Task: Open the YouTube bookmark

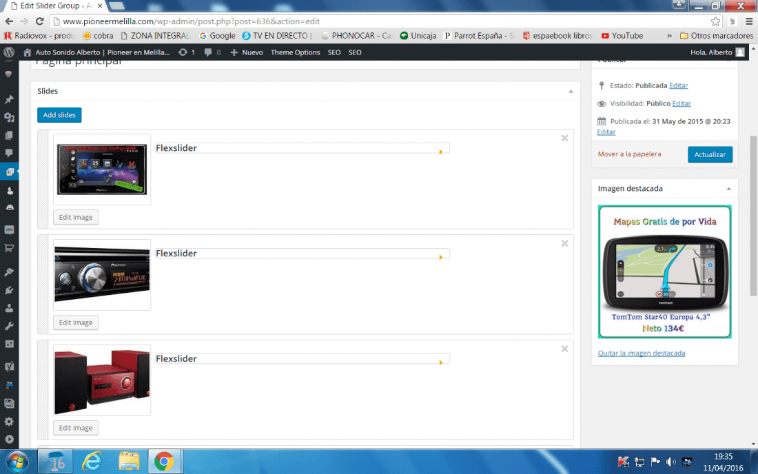Action: click(622, 36)
